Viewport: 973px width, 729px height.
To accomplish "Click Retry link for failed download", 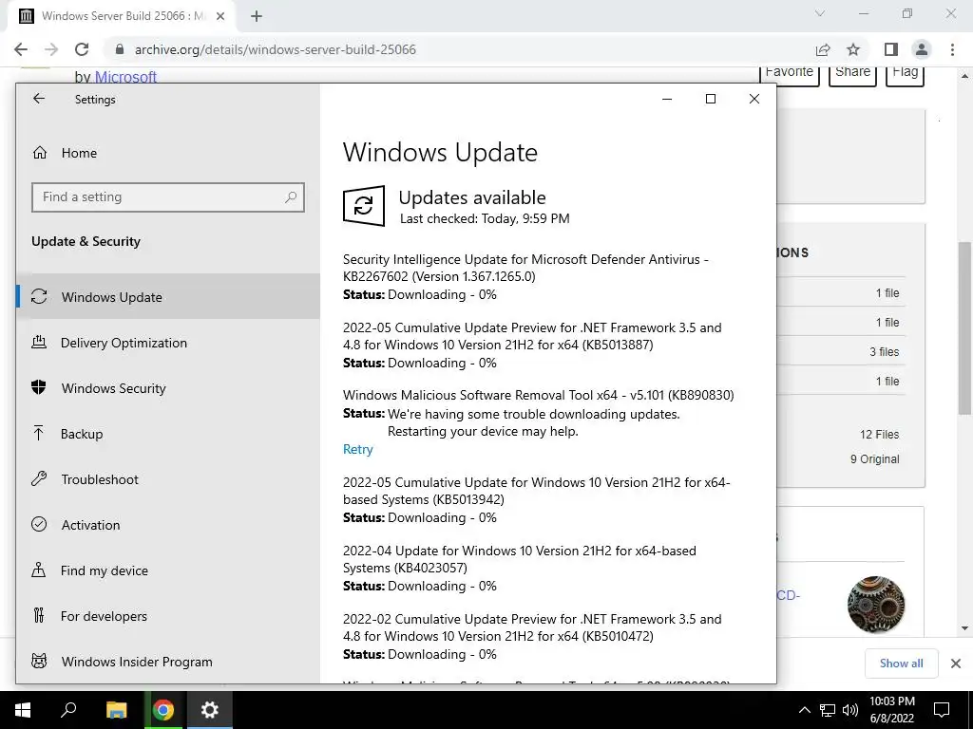I will pyautogui.click(x=357, y=449).
